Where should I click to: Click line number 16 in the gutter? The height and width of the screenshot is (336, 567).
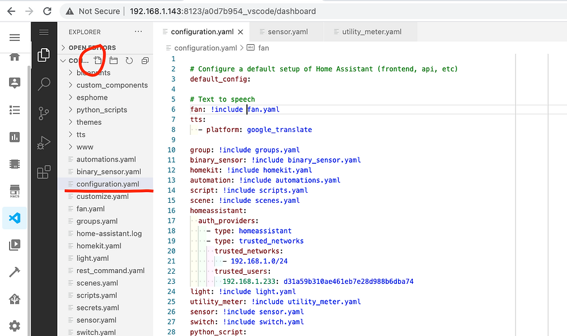pyautogui.click(x=171, y=211)
